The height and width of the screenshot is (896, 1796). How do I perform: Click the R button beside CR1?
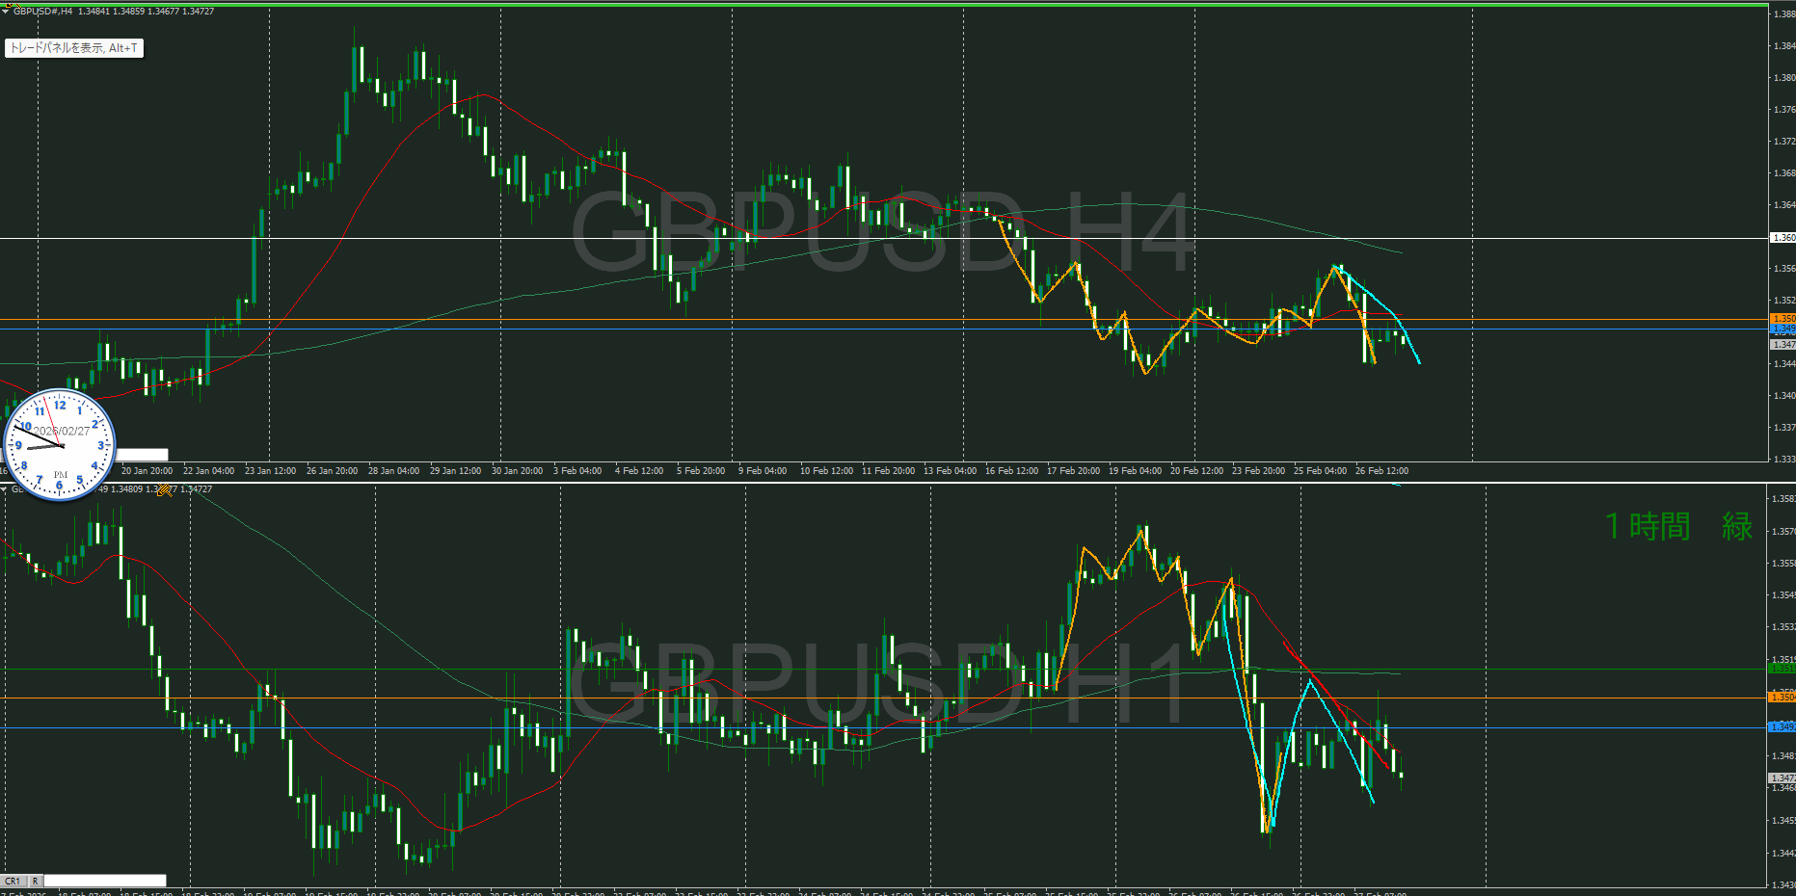(x=36, y=881)
